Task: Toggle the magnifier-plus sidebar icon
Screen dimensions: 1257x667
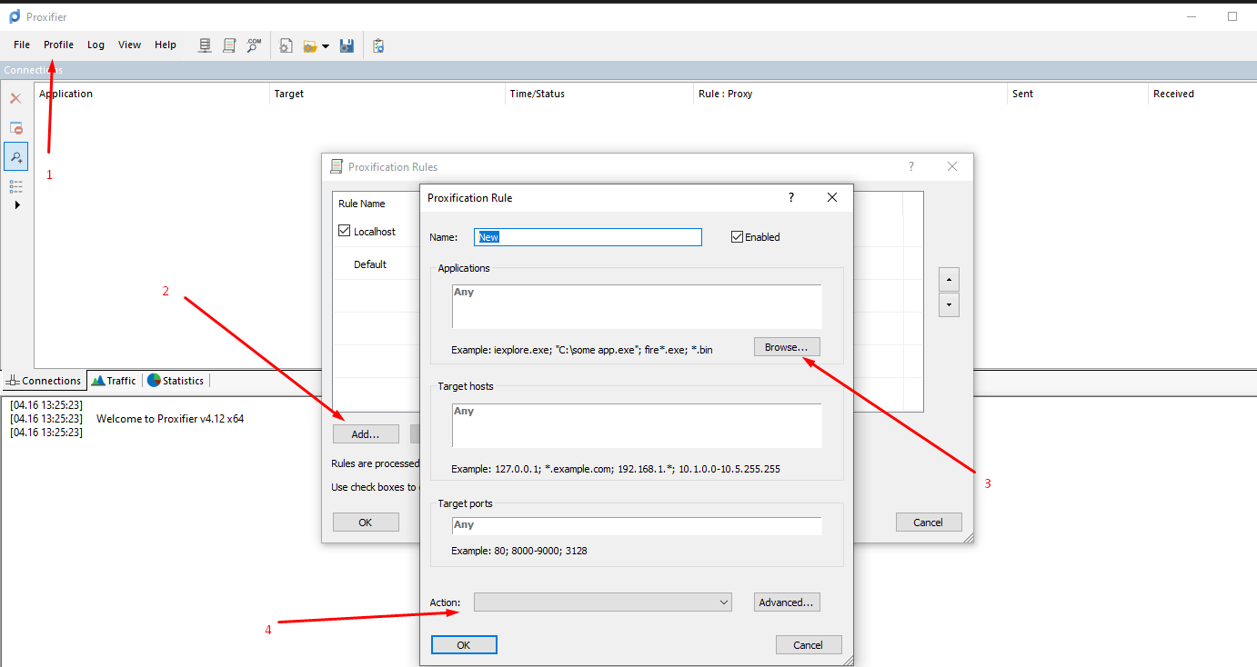Action: coord(15,156)
